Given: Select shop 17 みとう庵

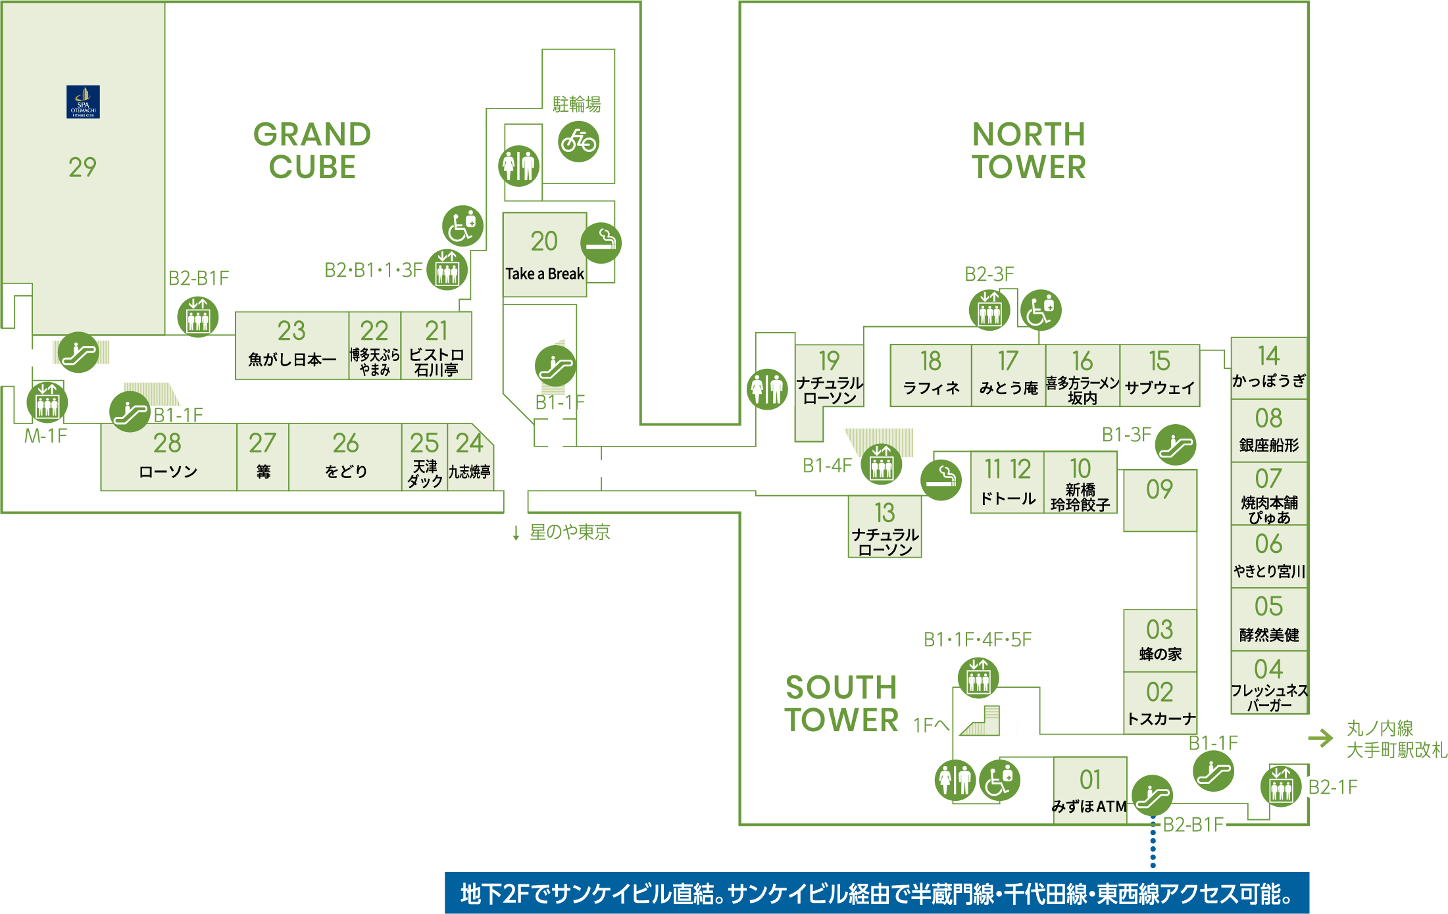Looking at the screenshot, I should 1009,375.
